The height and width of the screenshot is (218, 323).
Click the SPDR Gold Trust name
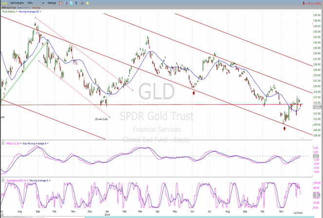click(x=9, y=8)
